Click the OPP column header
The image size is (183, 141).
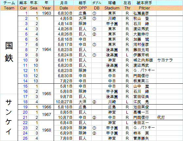(x=82, y=8)
